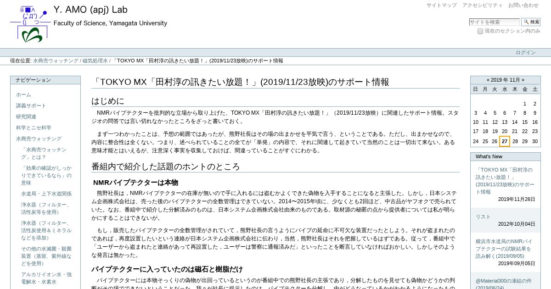Open 水道局・上下水道関係 navigation item

pyautogui.click(x=46, y=194)
